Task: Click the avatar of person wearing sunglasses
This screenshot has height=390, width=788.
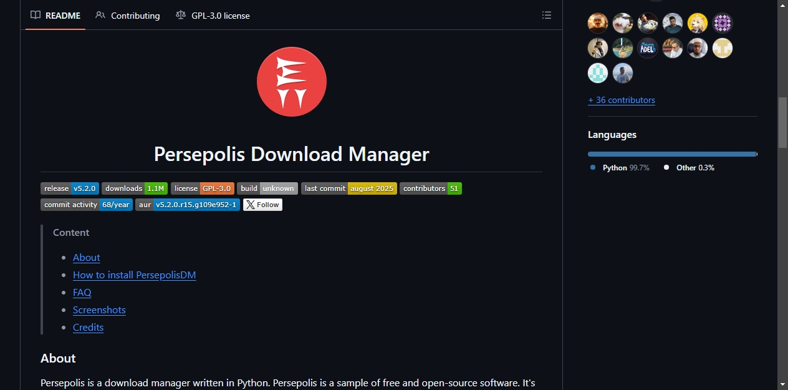Action: [673, 48]
